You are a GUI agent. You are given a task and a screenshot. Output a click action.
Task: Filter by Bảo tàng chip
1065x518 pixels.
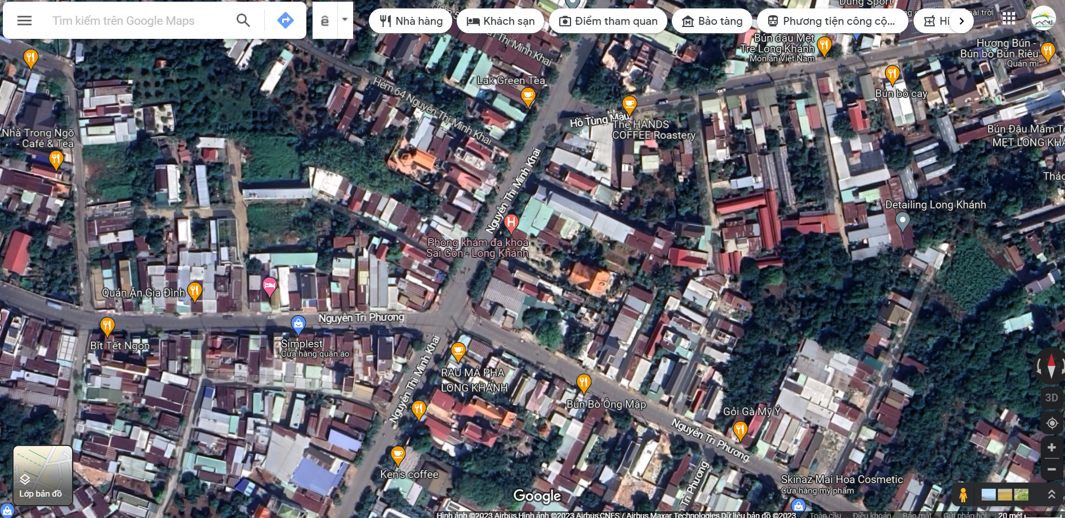[712, 21]
